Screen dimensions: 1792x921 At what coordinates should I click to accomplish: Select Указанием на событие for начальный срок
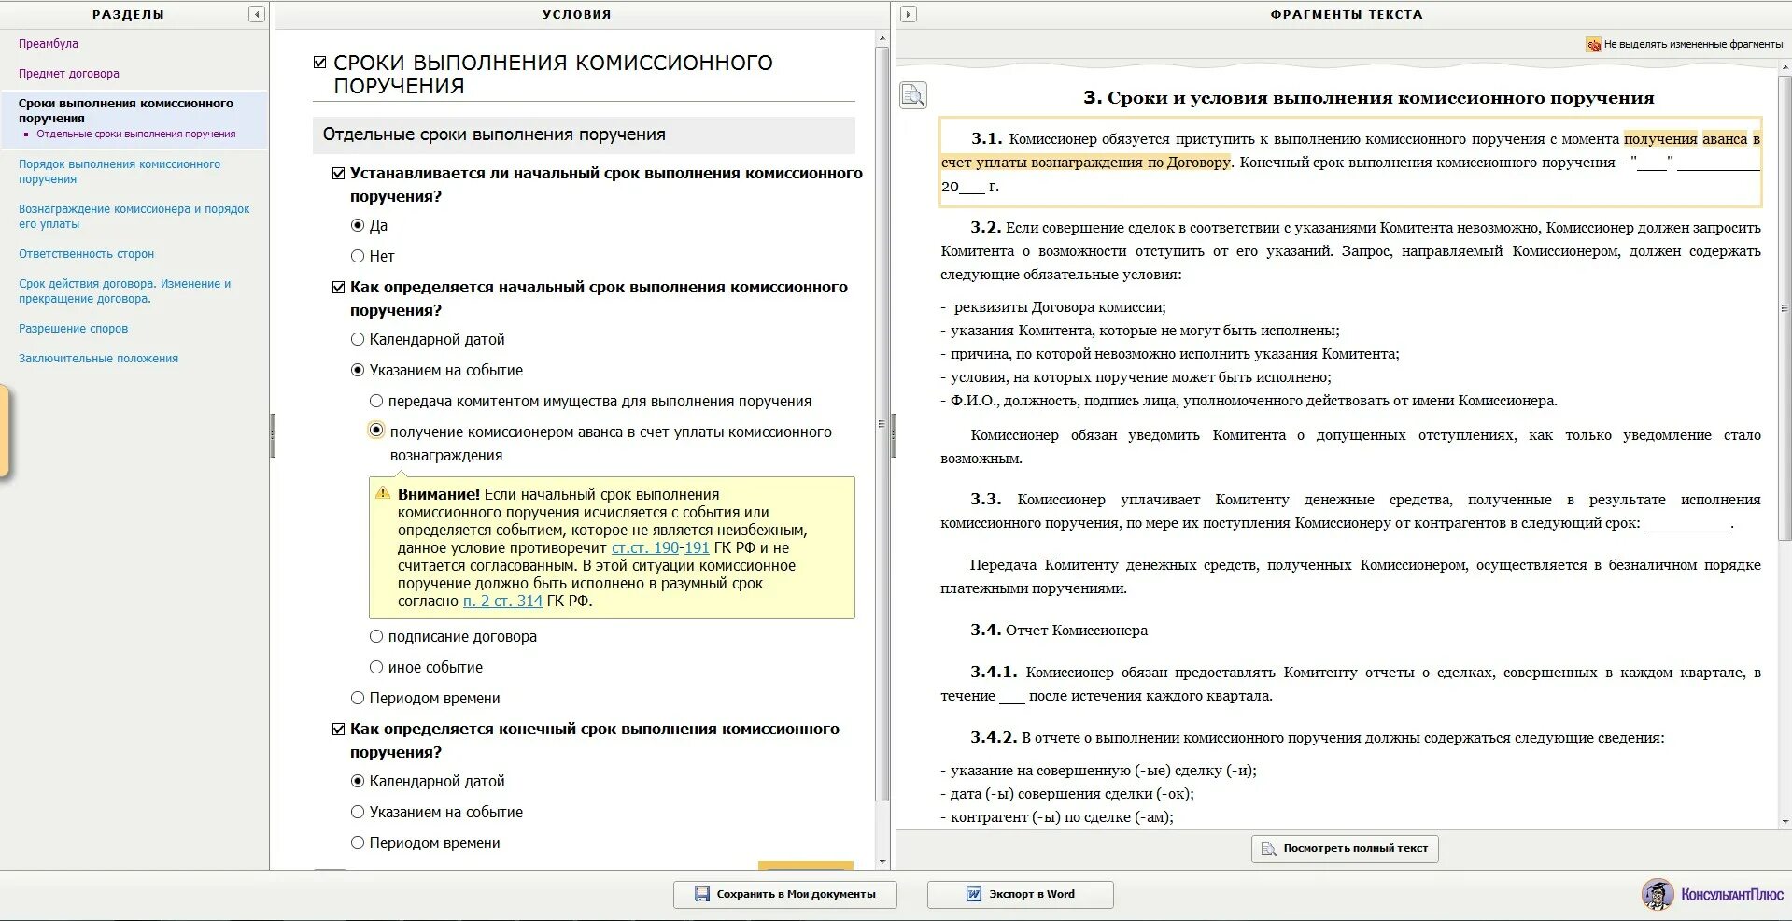357,370
